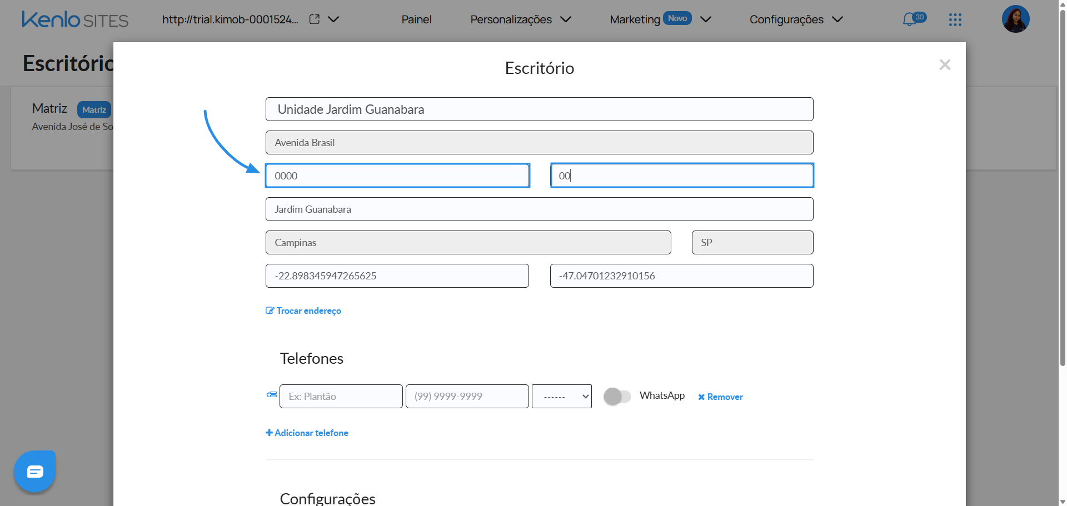This screenshot has height=506, width=1067.
Task: Click the phone row drag handle icon
Action: click(272, 395)
